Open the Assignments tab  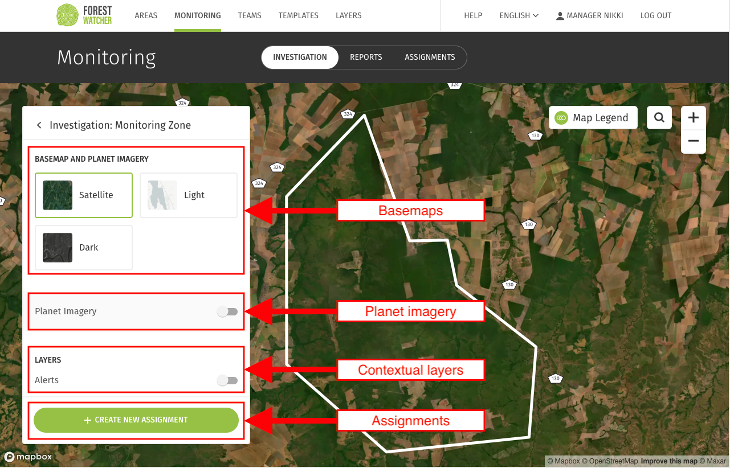(x=430, y=58)
